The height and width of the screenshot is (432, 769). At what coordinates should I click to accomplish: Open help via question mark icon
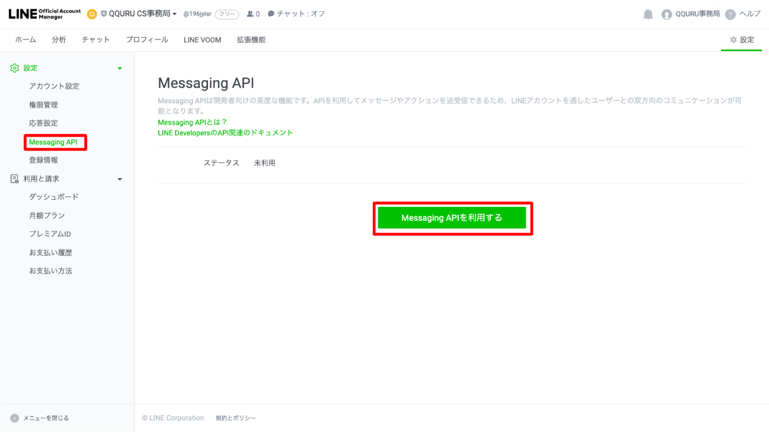(x=730, y=15)
